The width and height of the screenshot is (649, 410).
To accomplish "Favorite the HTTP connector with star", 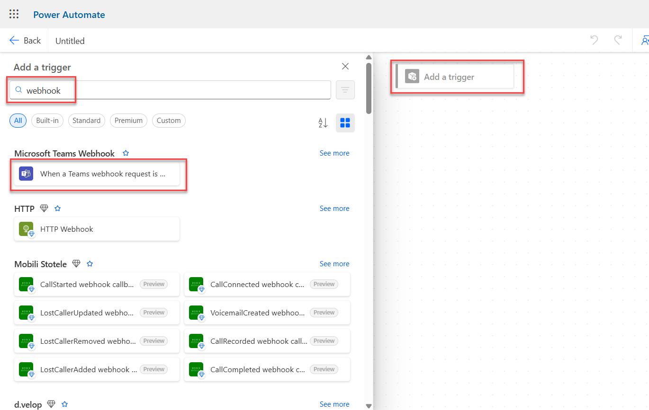I will coord(57,209).
